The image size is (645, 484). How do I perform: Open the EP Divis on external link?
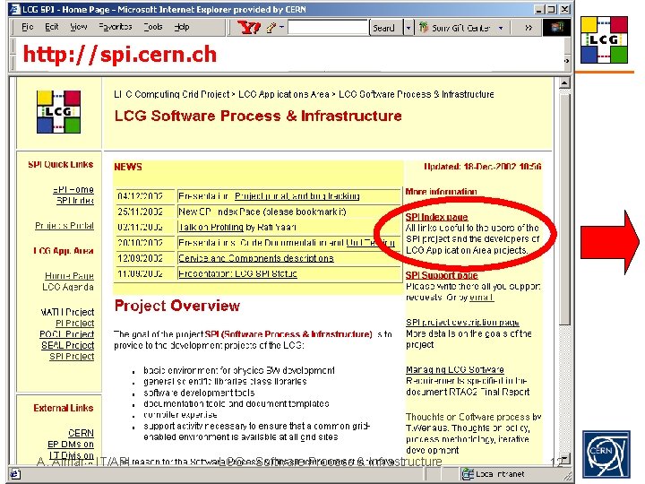(x=71, y=445)
